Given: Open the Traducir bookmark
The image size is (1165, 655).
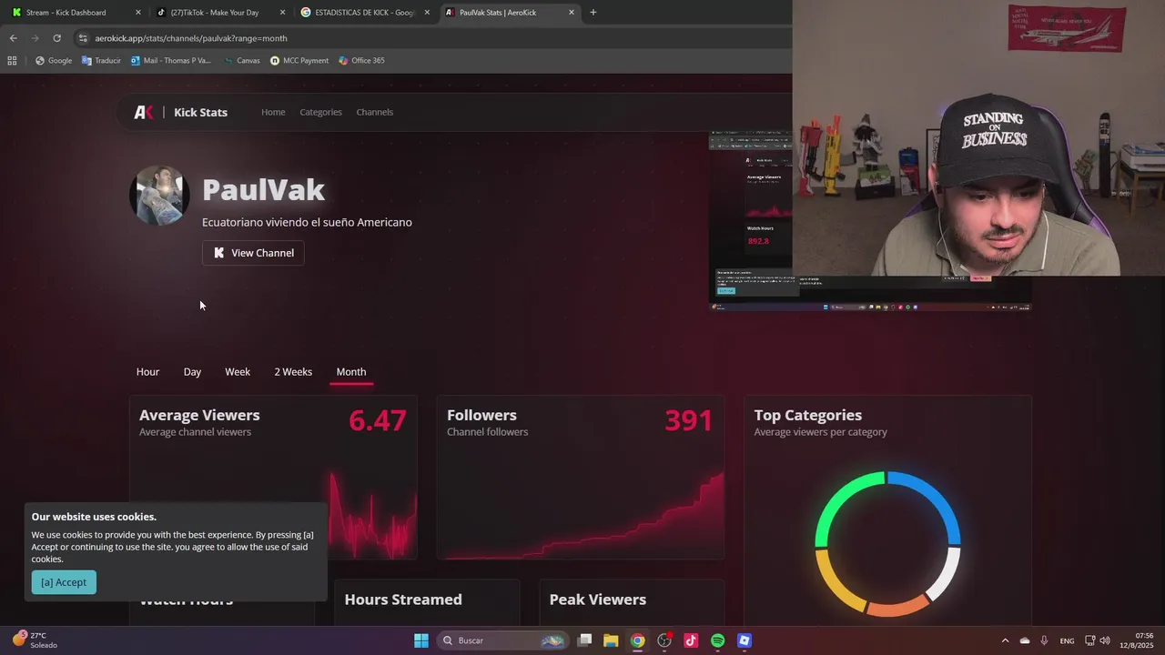Looking at the screenshot, I should pyautogui.click(x=101, y=61).
